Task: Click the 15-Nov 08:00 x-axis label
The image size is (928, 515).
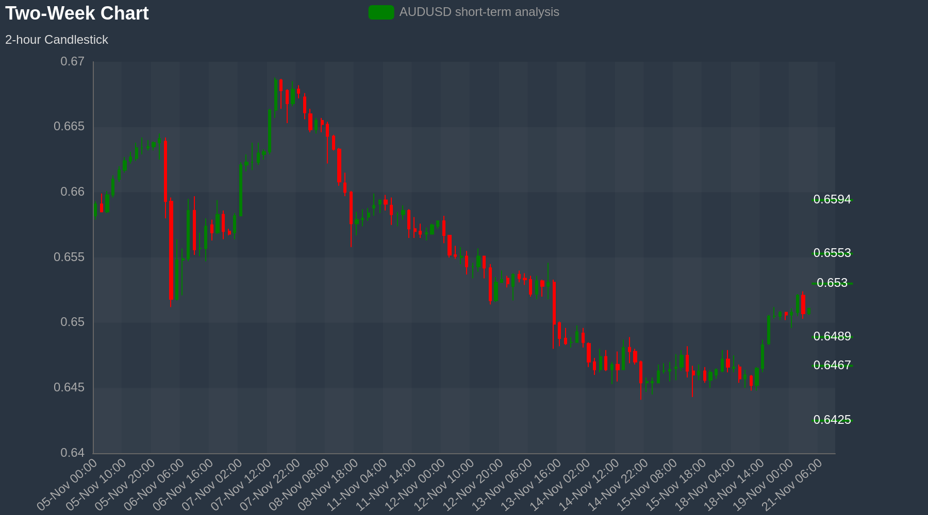Action: point(647,485)
